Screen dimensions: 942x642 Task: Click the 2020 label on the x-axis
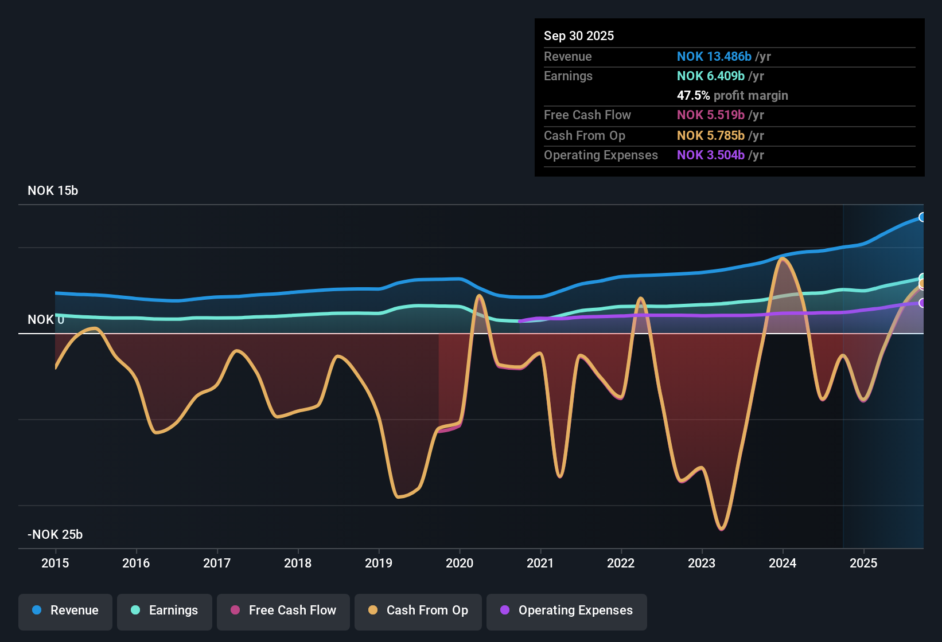click(x=459, y=563)
